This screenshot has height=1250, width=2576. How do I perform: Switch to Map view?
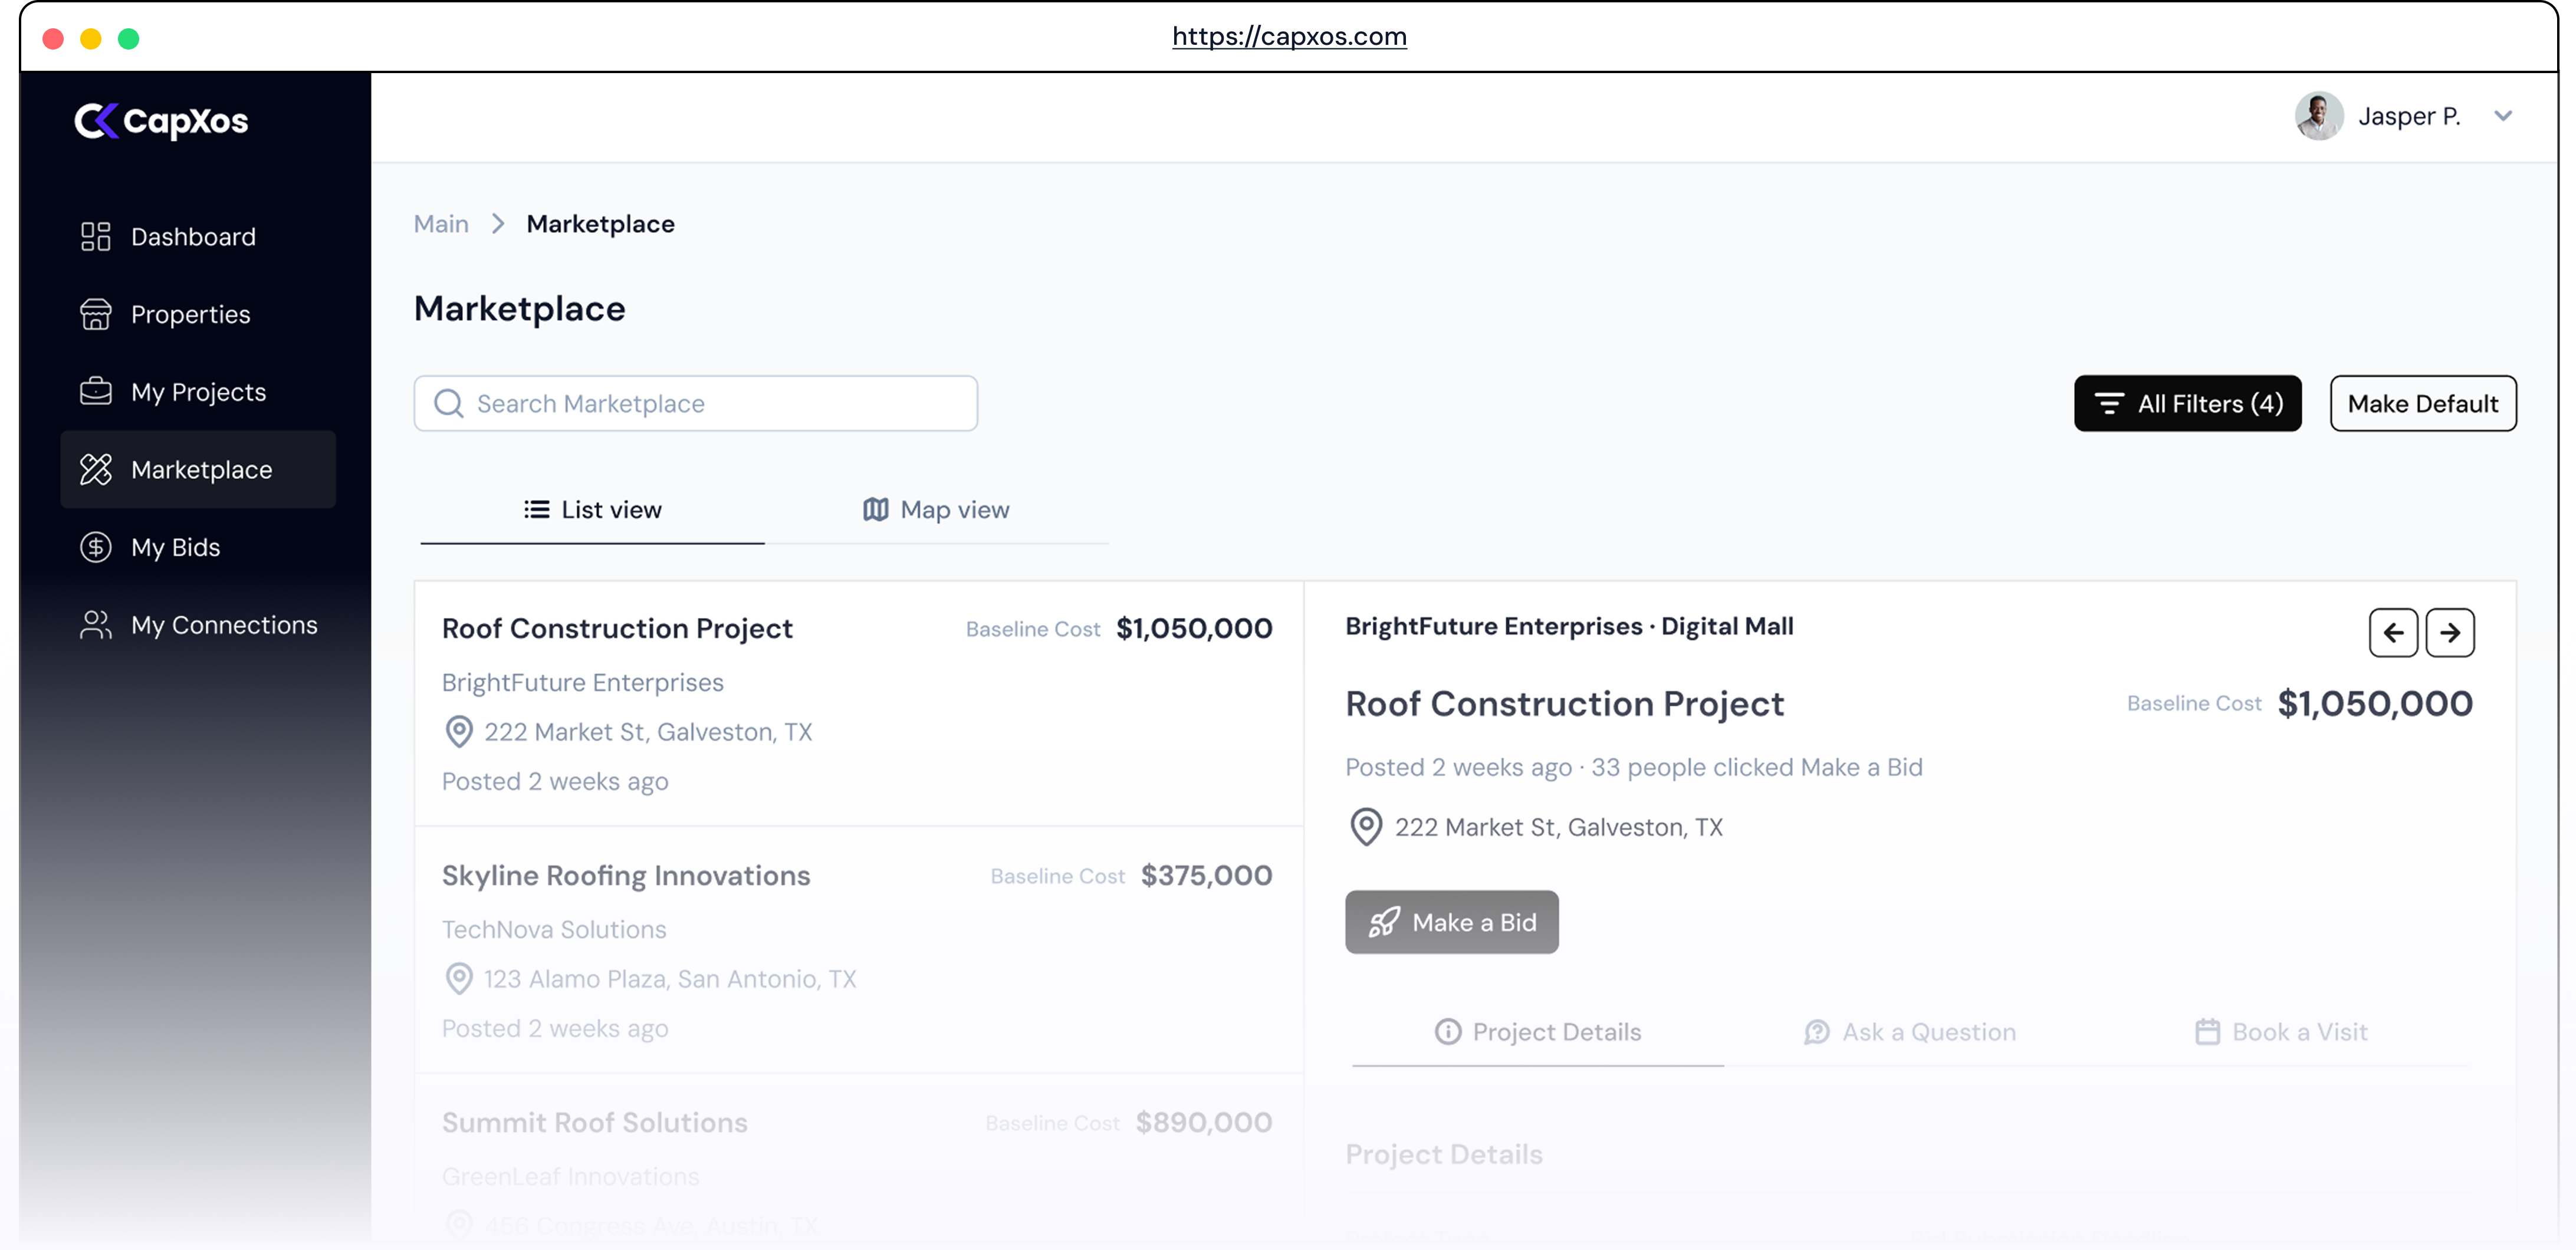935,509
